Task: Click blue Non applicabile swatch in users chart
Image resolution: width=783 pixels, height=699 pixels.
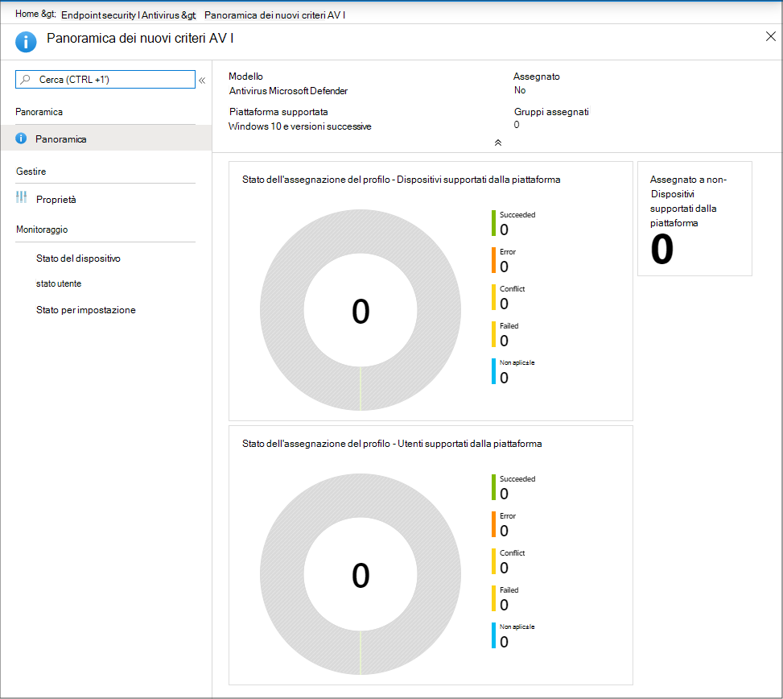Action: tap(493, 635)
